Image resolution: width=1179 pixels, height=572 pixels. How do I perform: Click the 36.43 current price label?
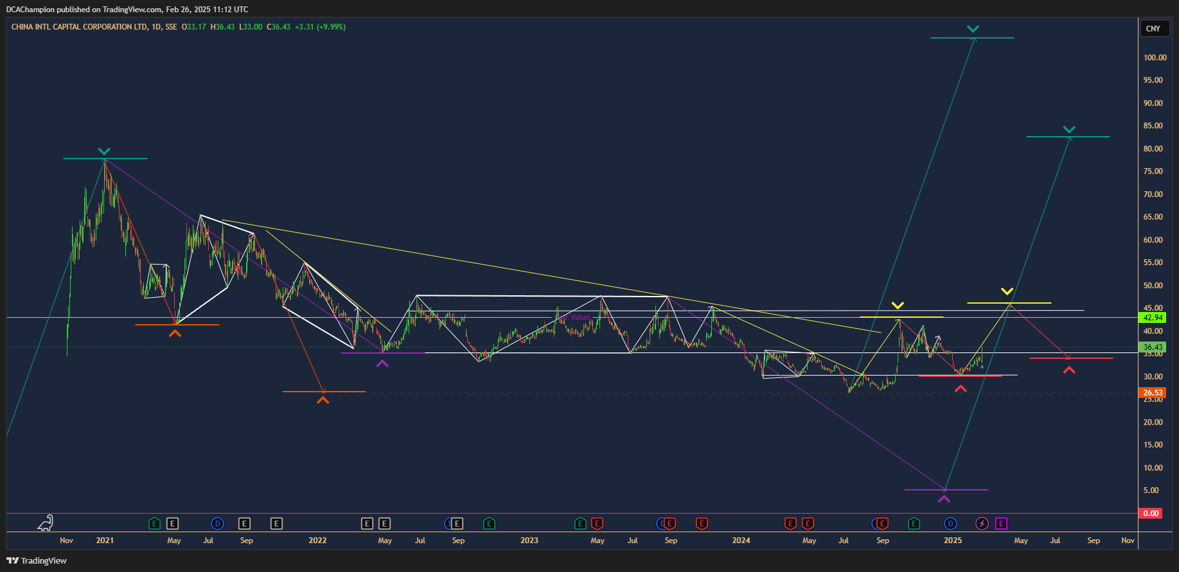click(x=1153, y=347)
